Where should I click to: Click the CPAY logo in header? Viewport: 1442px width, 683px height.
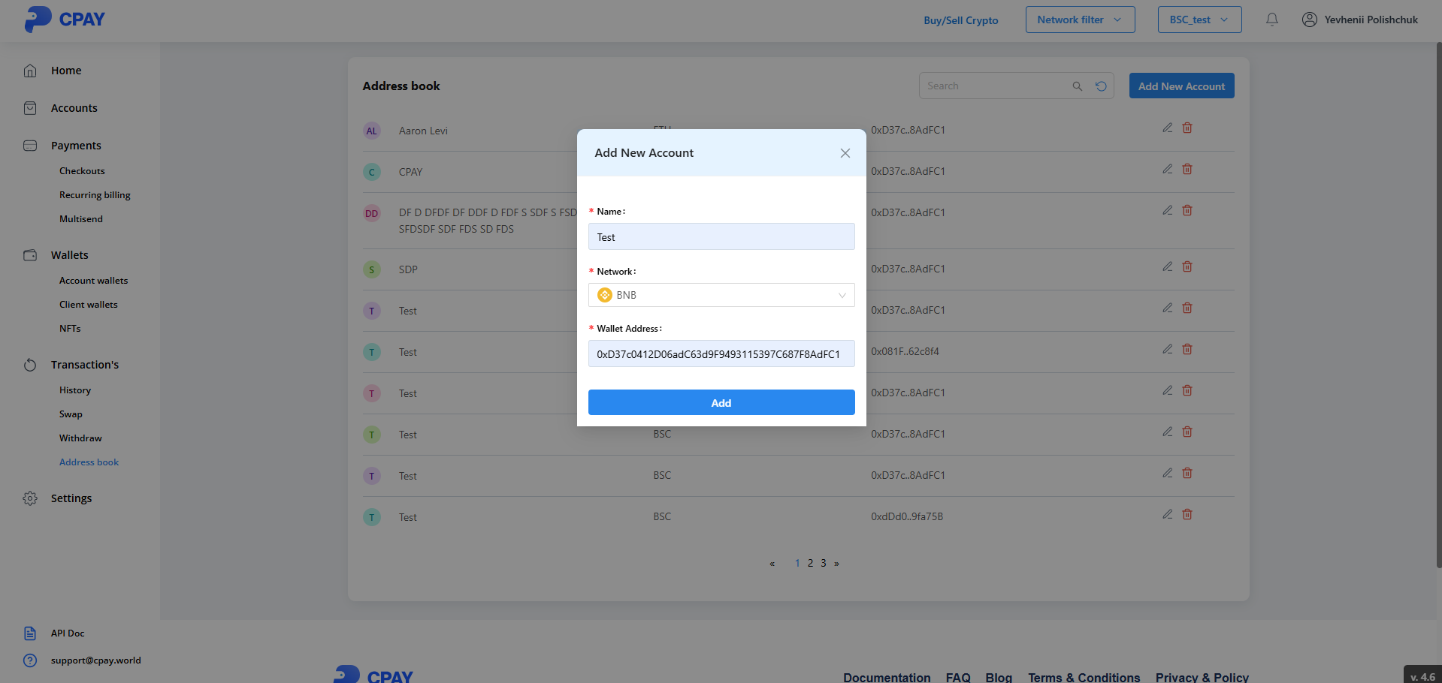(x=65, y=19)
